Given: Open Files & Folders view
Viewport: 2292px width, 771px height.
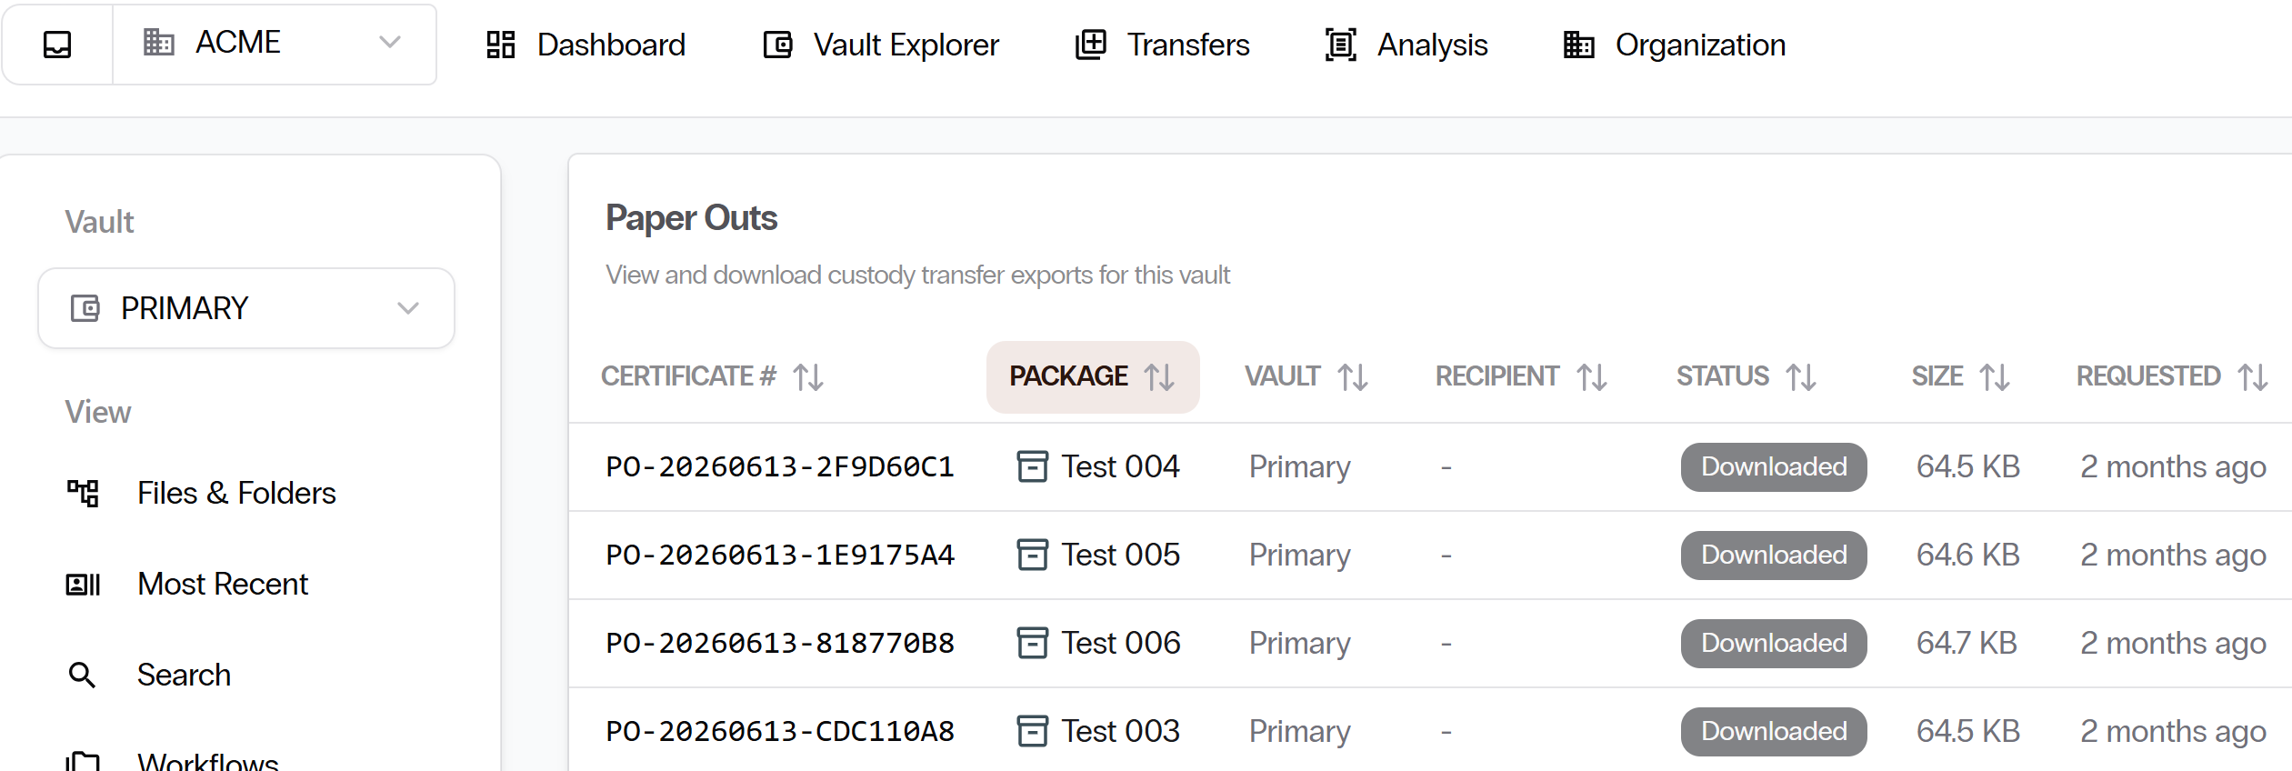Looking at the screenshot, I should [236, 493].
